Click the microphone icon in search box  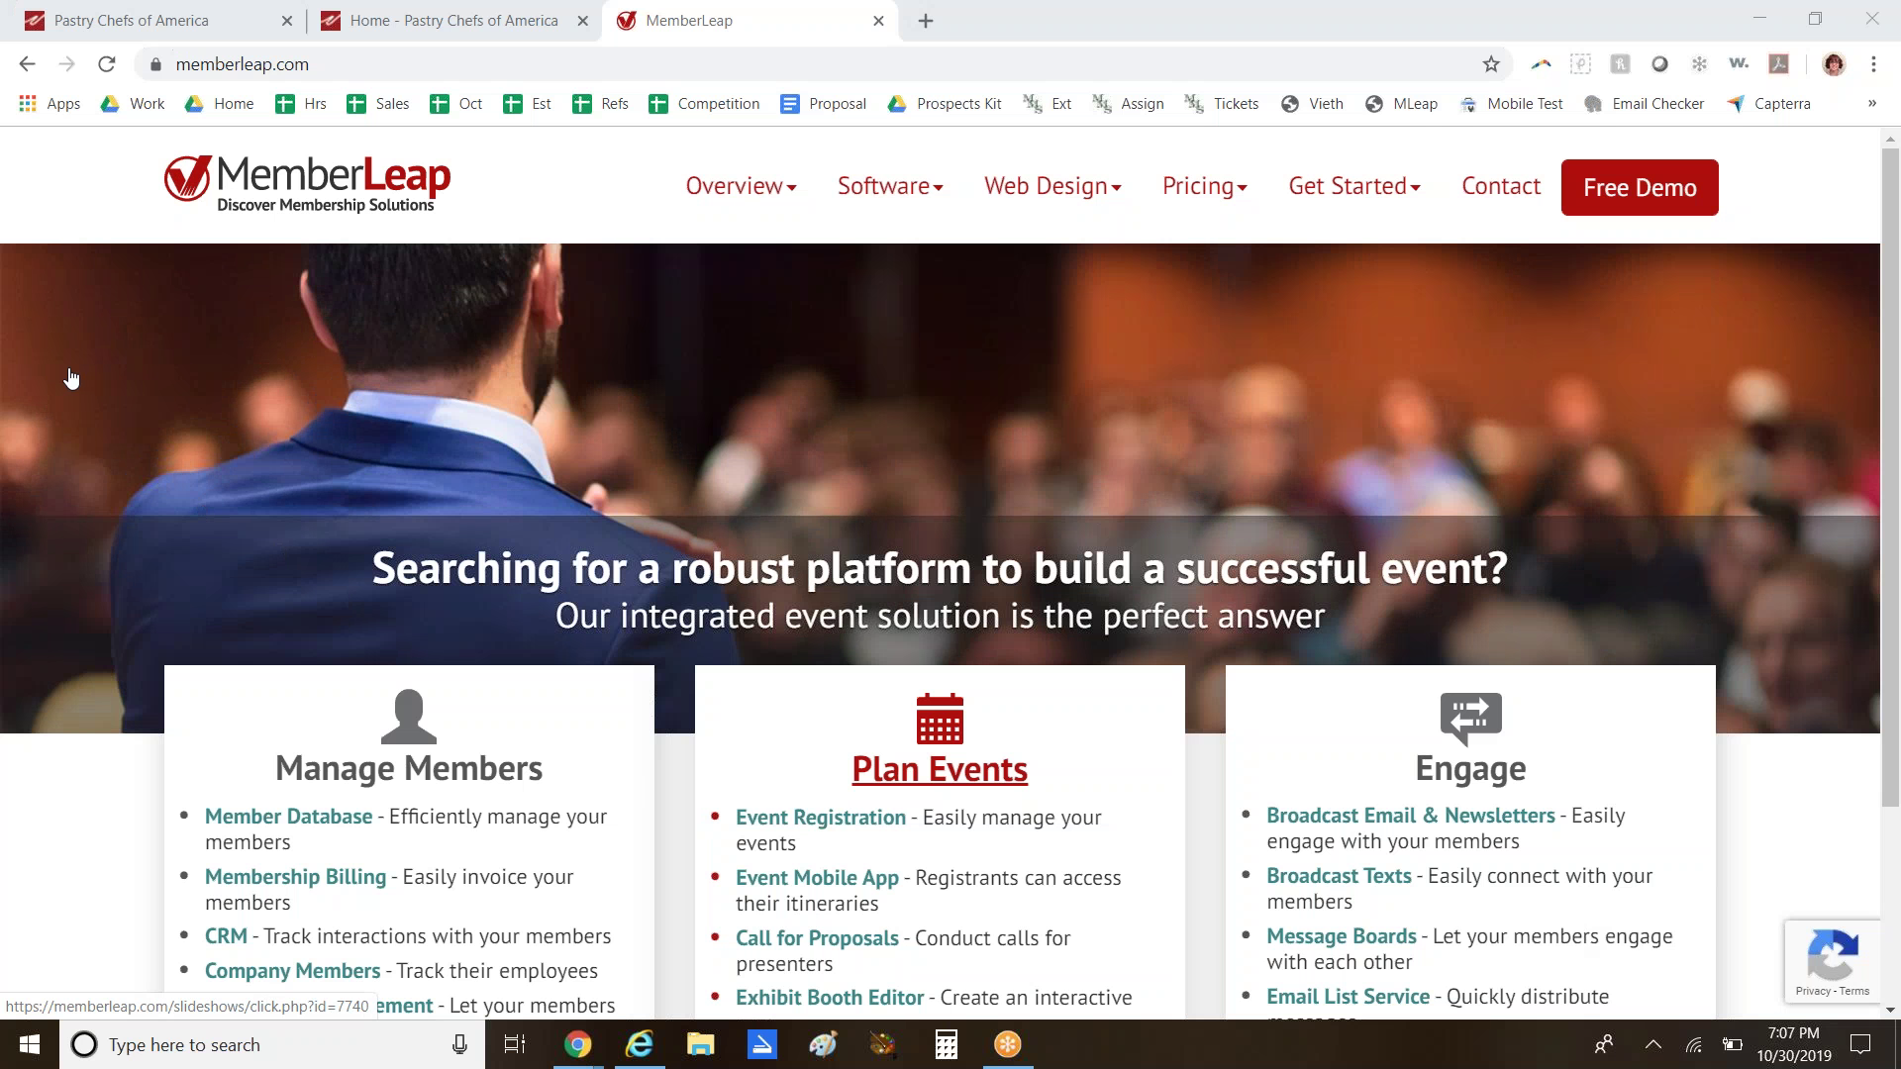click(x=459, y=1044)
